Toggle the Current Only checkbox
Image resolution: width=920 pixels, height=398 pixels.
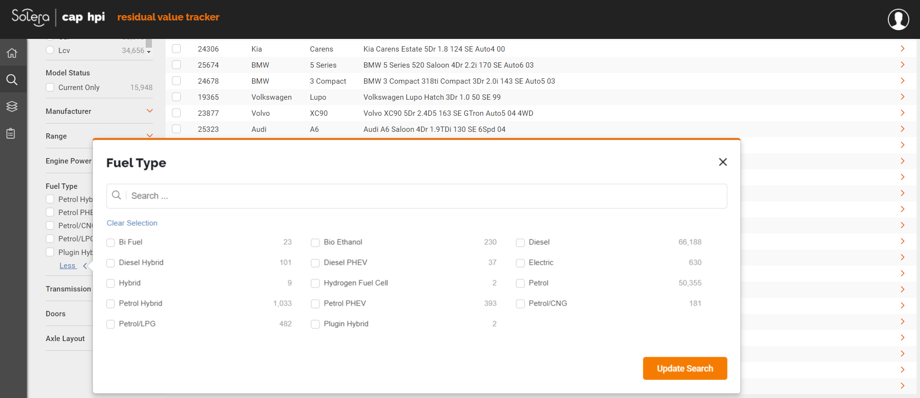[x=50, y=87]
